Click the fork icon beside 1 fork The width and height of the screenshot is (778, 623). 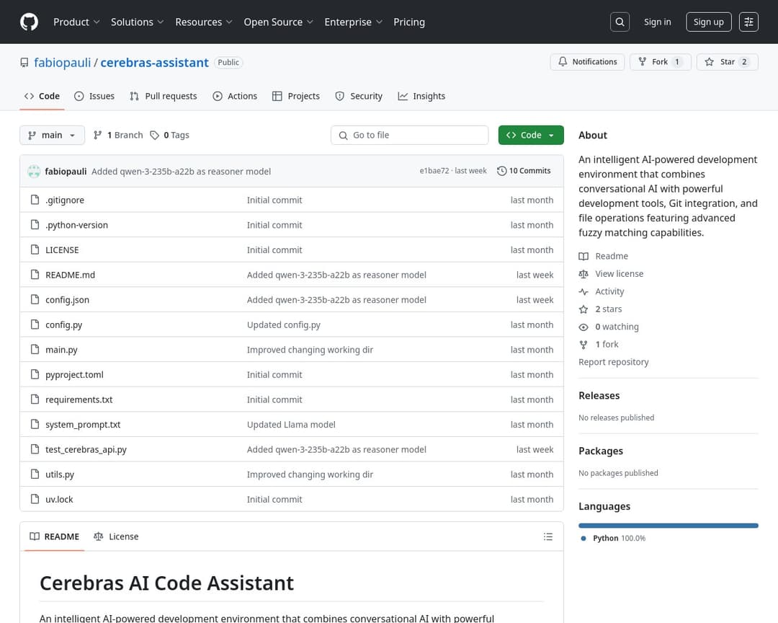583,344
